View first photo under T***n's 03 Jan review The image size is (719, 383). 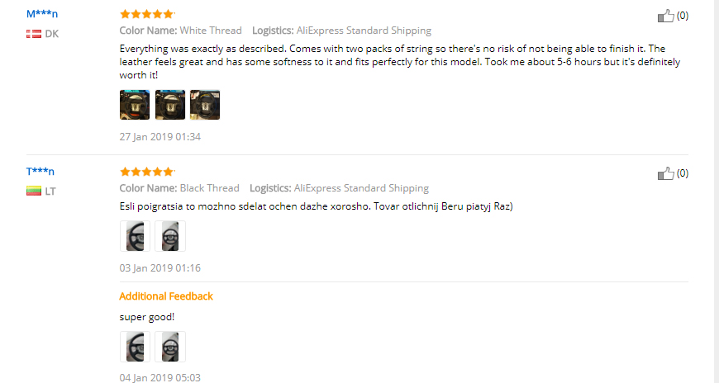[x=135, y=236]
